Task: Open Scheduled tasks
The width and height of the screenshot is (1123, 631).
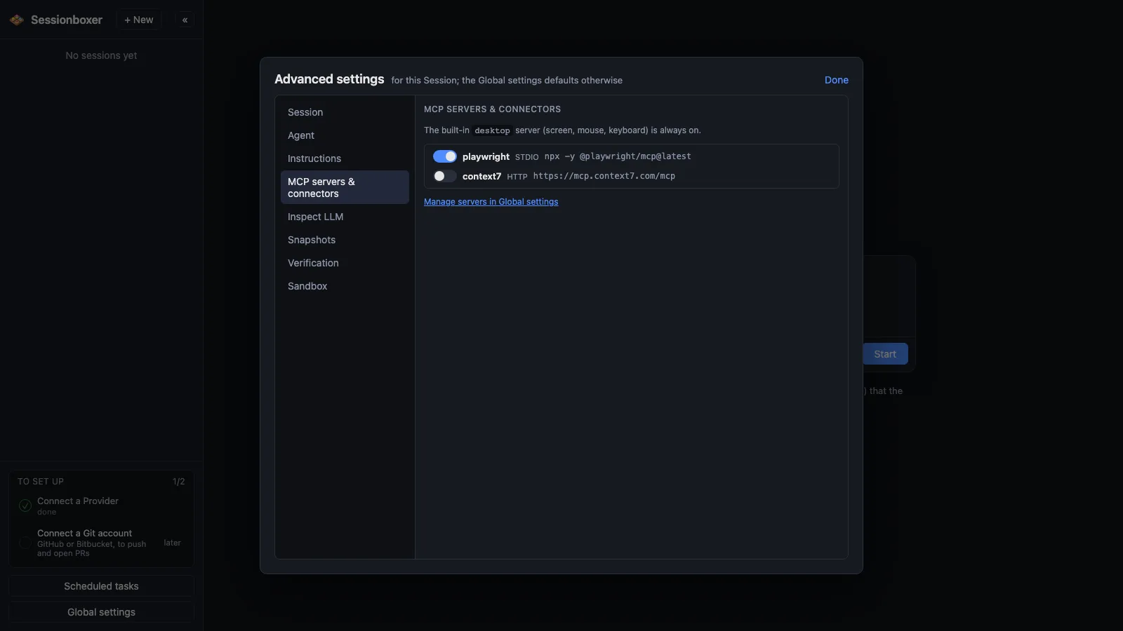Action: click(101, 586)
